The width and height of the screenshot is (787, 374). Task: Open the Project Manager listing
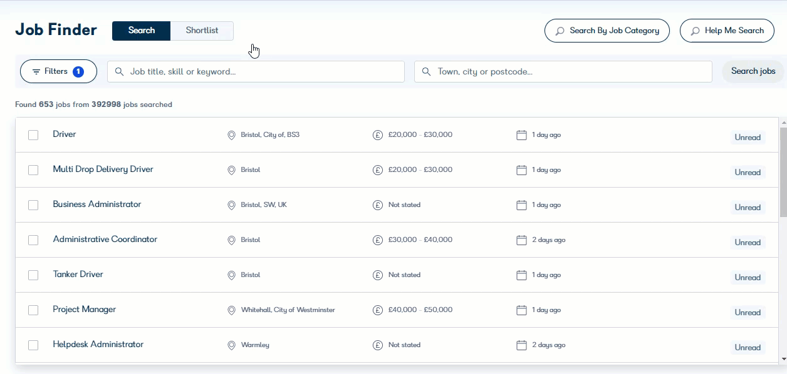coord(84,310)
